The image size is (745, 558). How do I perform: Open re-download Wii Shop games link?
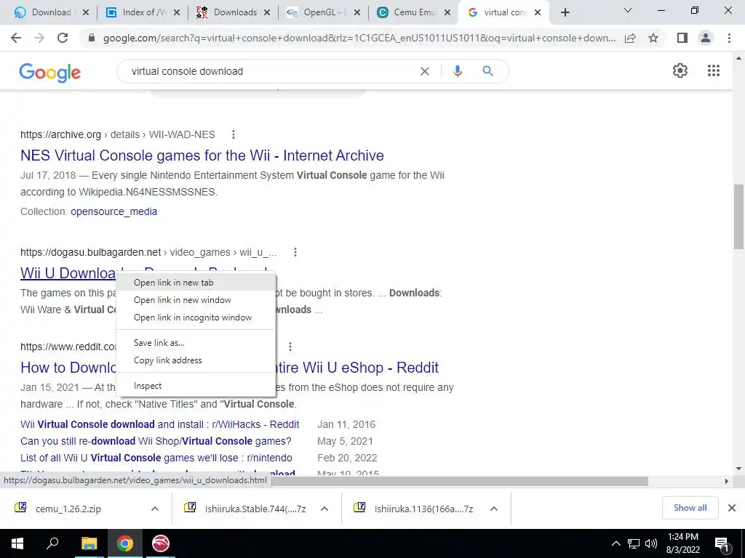(x=156, y=441)
